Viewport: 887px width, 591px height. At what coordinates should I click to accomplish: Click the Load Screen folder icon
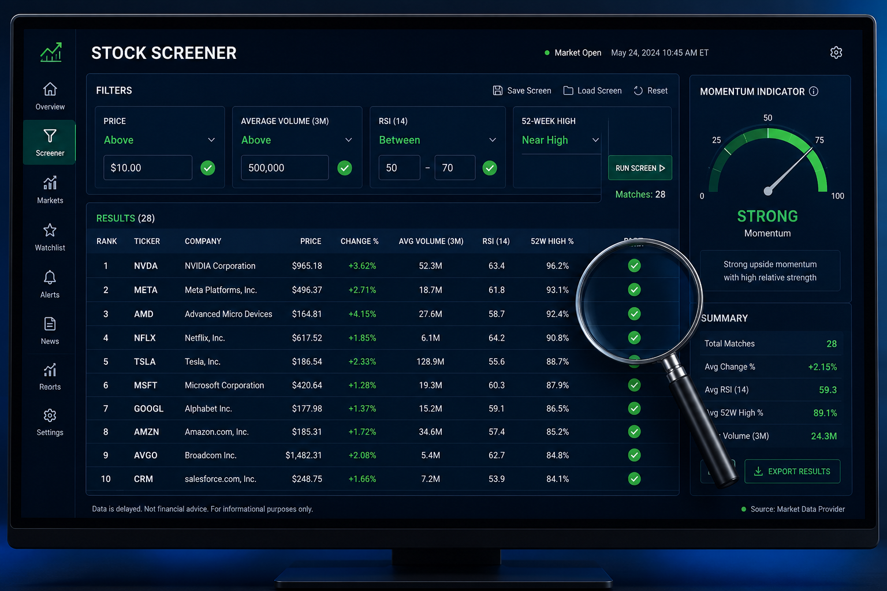click(568, 91)
